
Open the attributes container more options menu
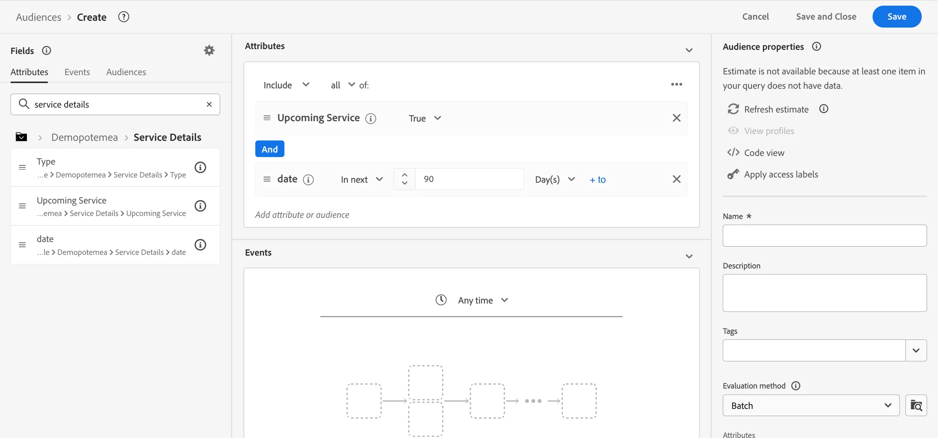click(x=677, y=85)
